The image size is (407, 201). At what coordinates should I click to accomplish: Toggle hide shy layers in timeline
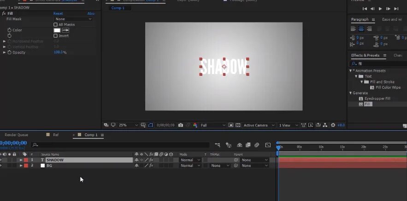[240, 145]
